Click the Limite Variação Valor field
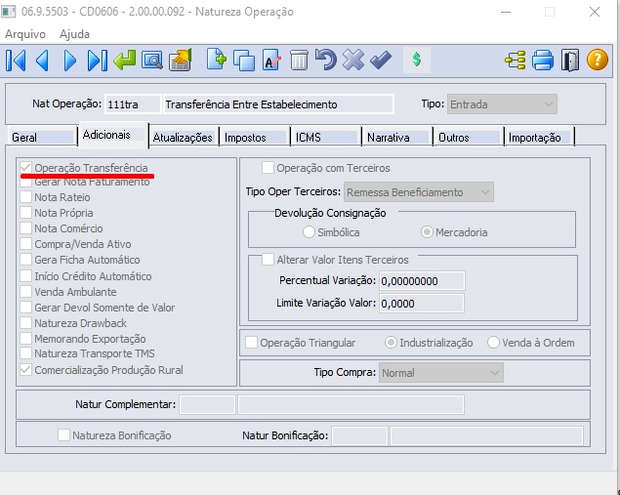 [422, 304]
